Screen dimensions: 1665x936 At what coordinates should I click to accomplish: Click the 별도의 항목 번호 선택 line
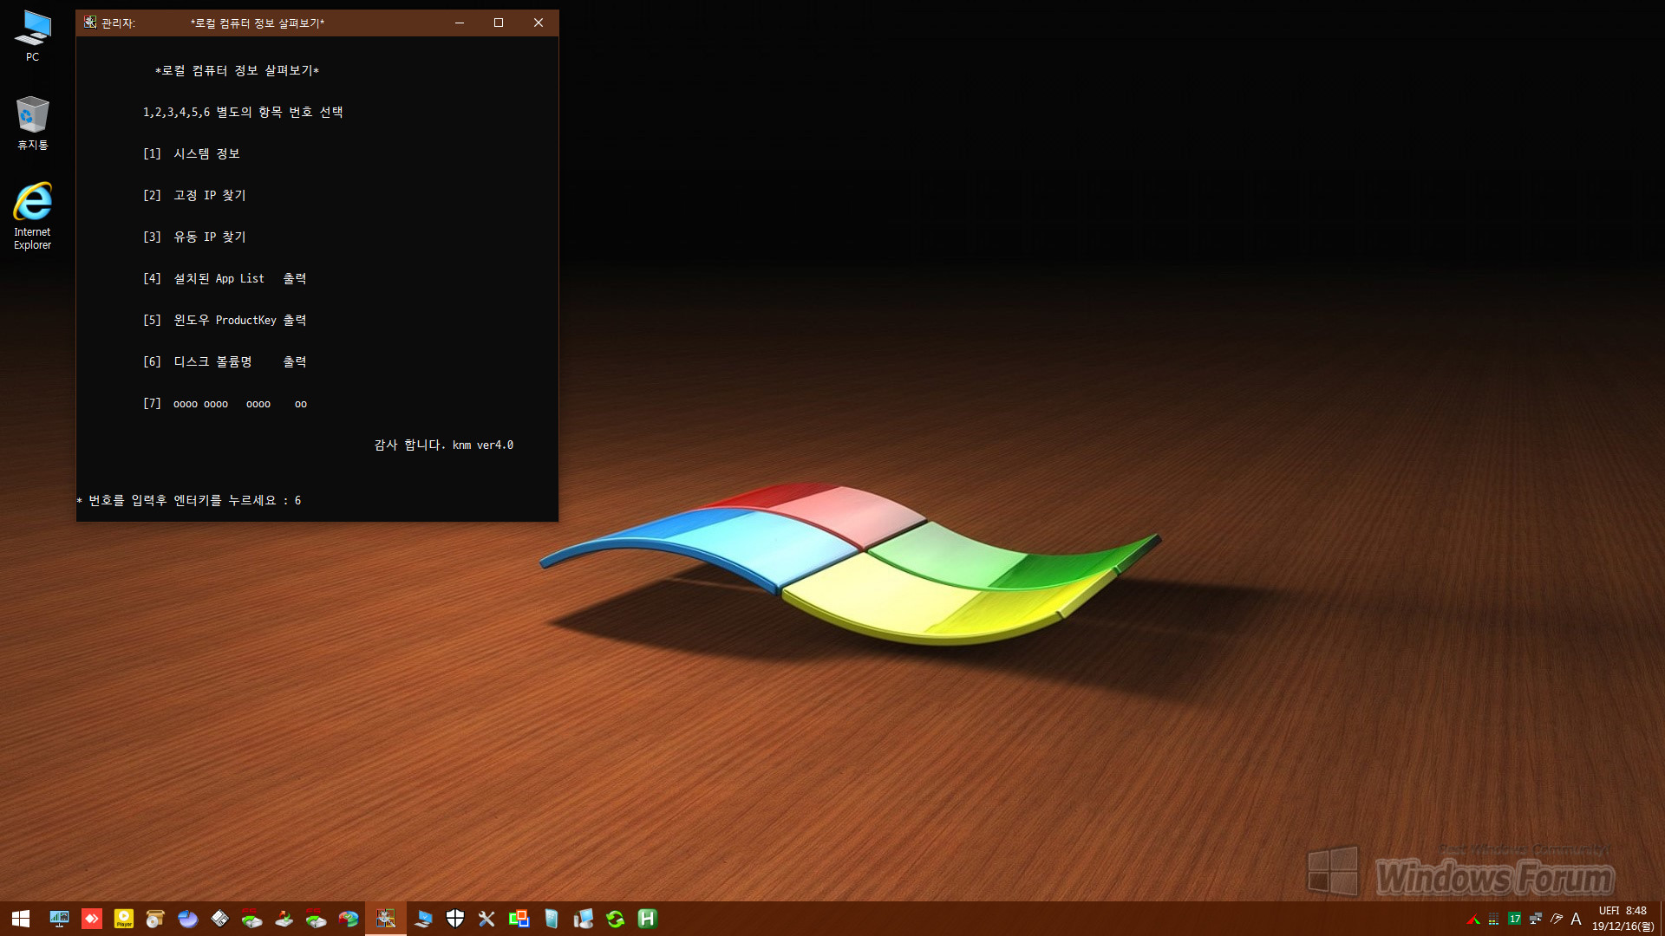coord(243,112)
